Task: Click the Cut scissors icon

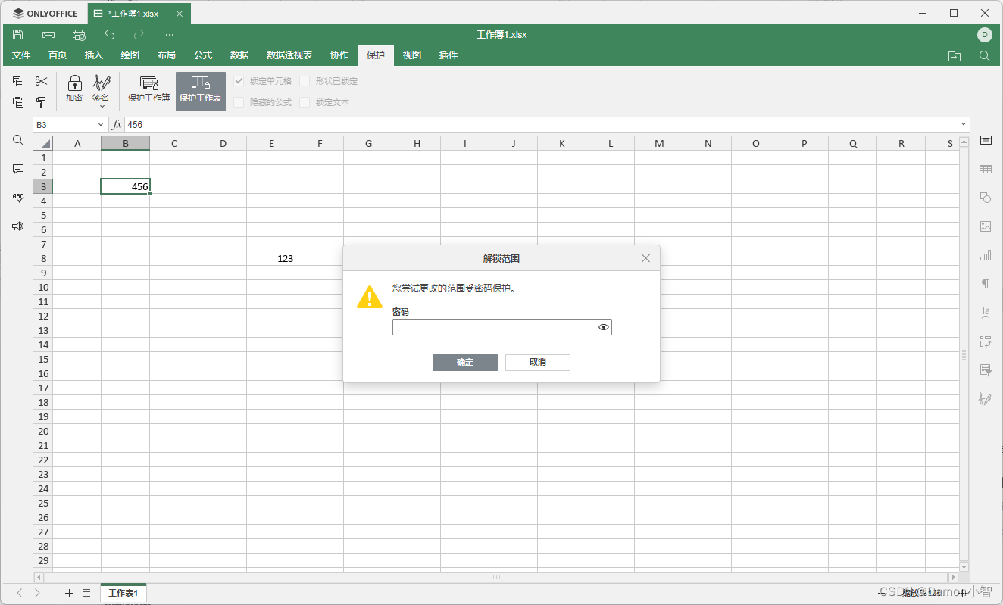Action: pos(41,82)
